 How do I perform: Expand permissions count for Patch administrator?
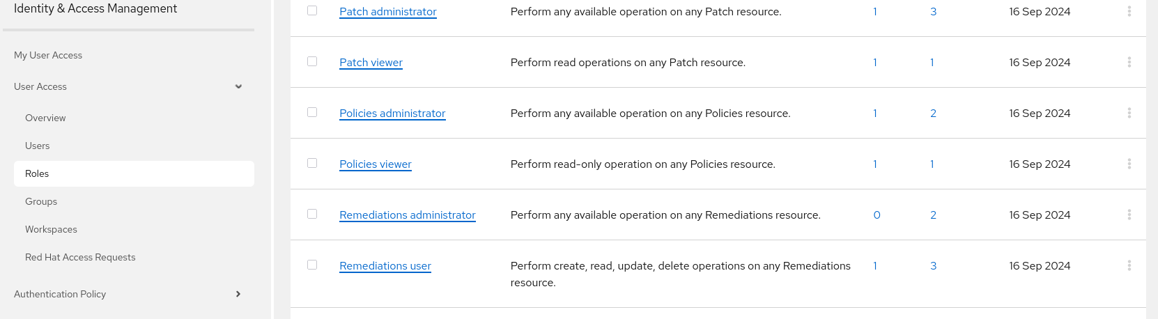[x=933, y=12]
